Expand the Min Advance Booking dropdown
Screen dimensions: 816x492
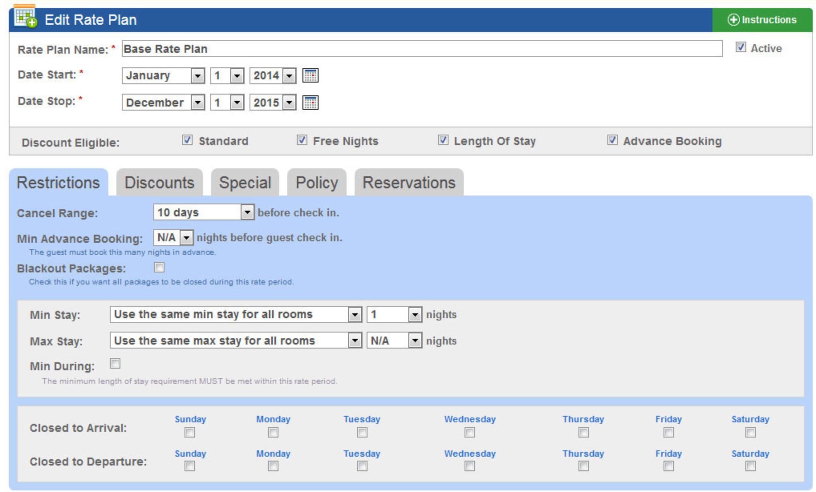pyautogui.click(x=186, y=238)
